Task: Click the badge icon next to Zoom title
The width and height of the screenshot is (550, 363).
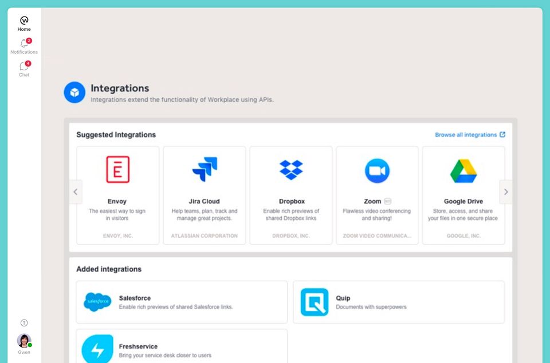Action: [388, 201]
